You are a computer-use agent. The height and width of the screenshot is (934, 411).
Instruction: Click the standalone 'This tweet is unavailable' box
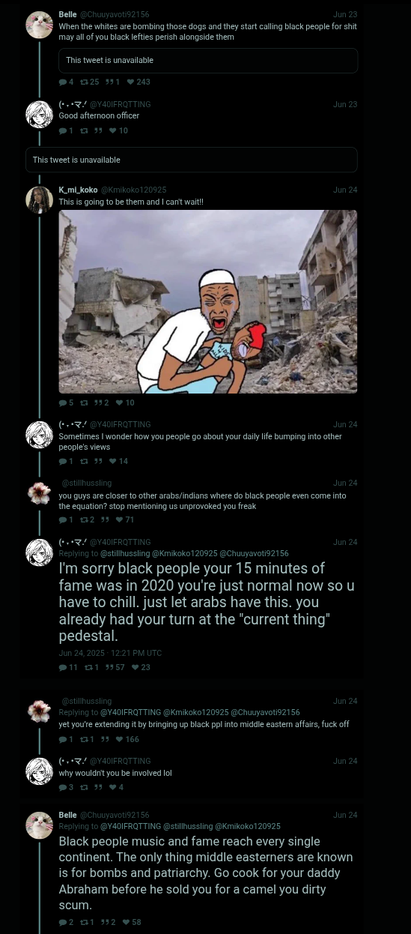[192, 160]
